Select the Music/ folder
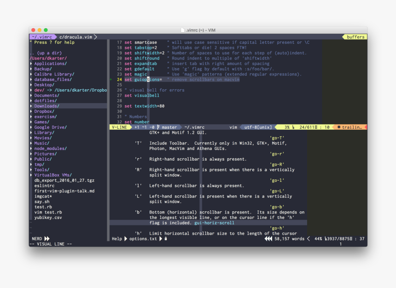The image size is (396, 288). (41, 143)
